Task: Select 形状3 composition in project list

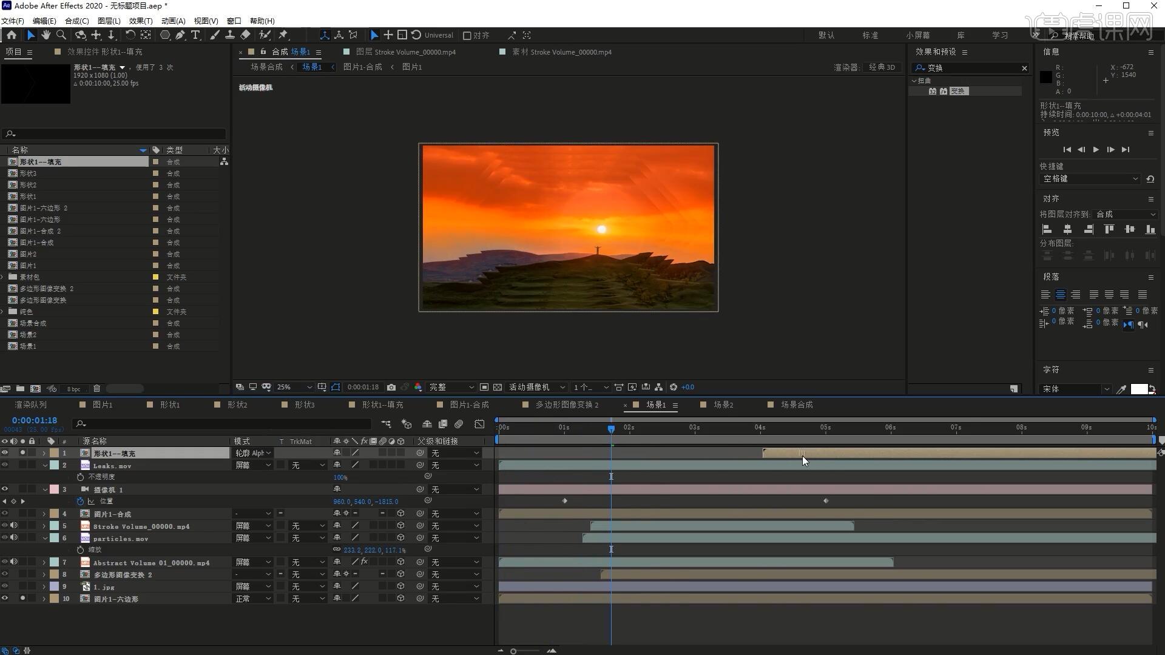Action: pos(28,173)
